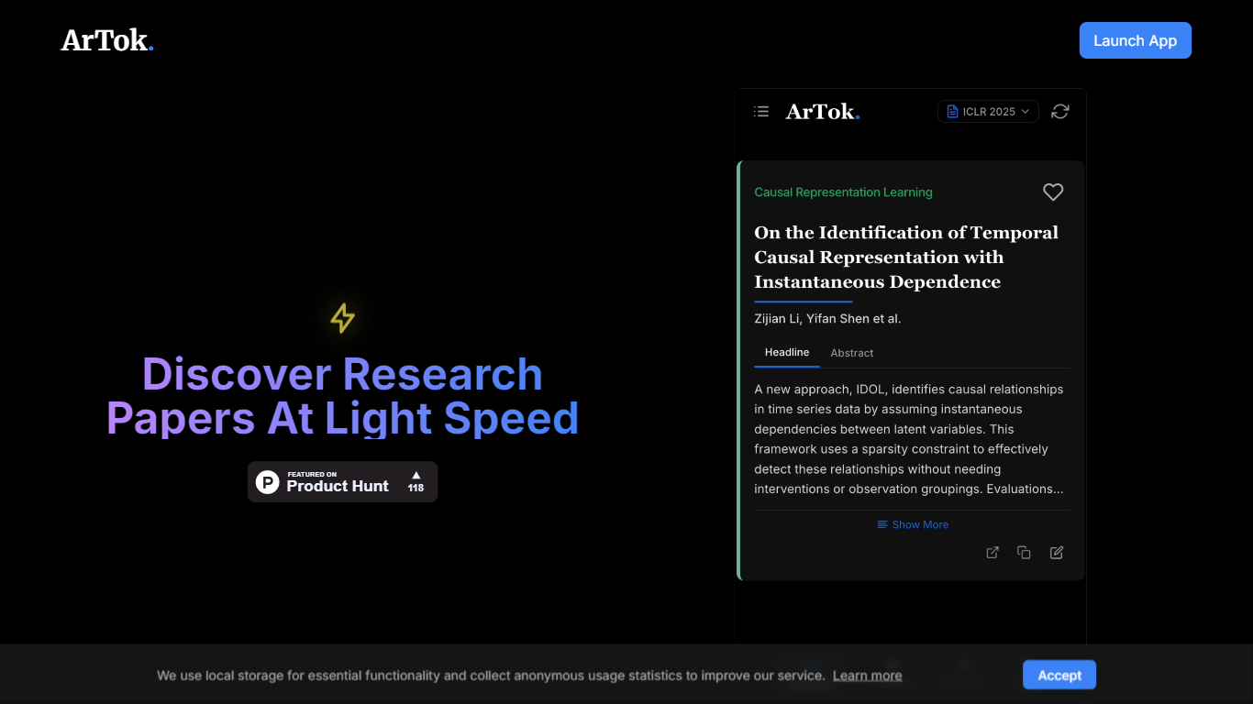Open the Featured on Product Hunt badge
1253x704 pixels.
[342, 482]
